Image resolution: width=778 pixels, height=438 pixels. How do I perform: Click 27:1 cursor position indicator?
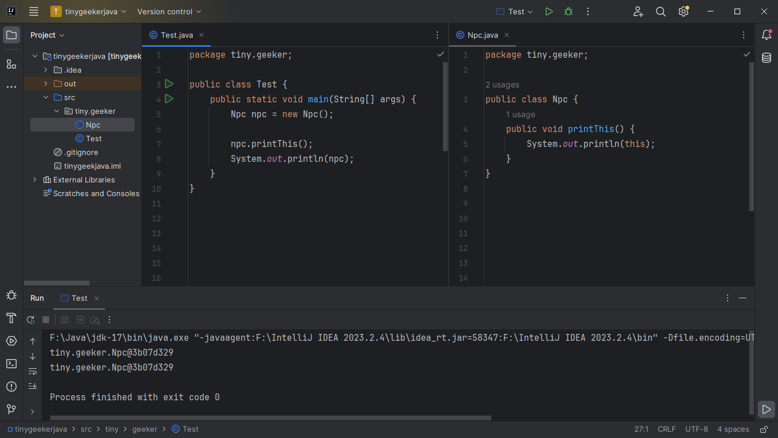[x=642, y=429]
